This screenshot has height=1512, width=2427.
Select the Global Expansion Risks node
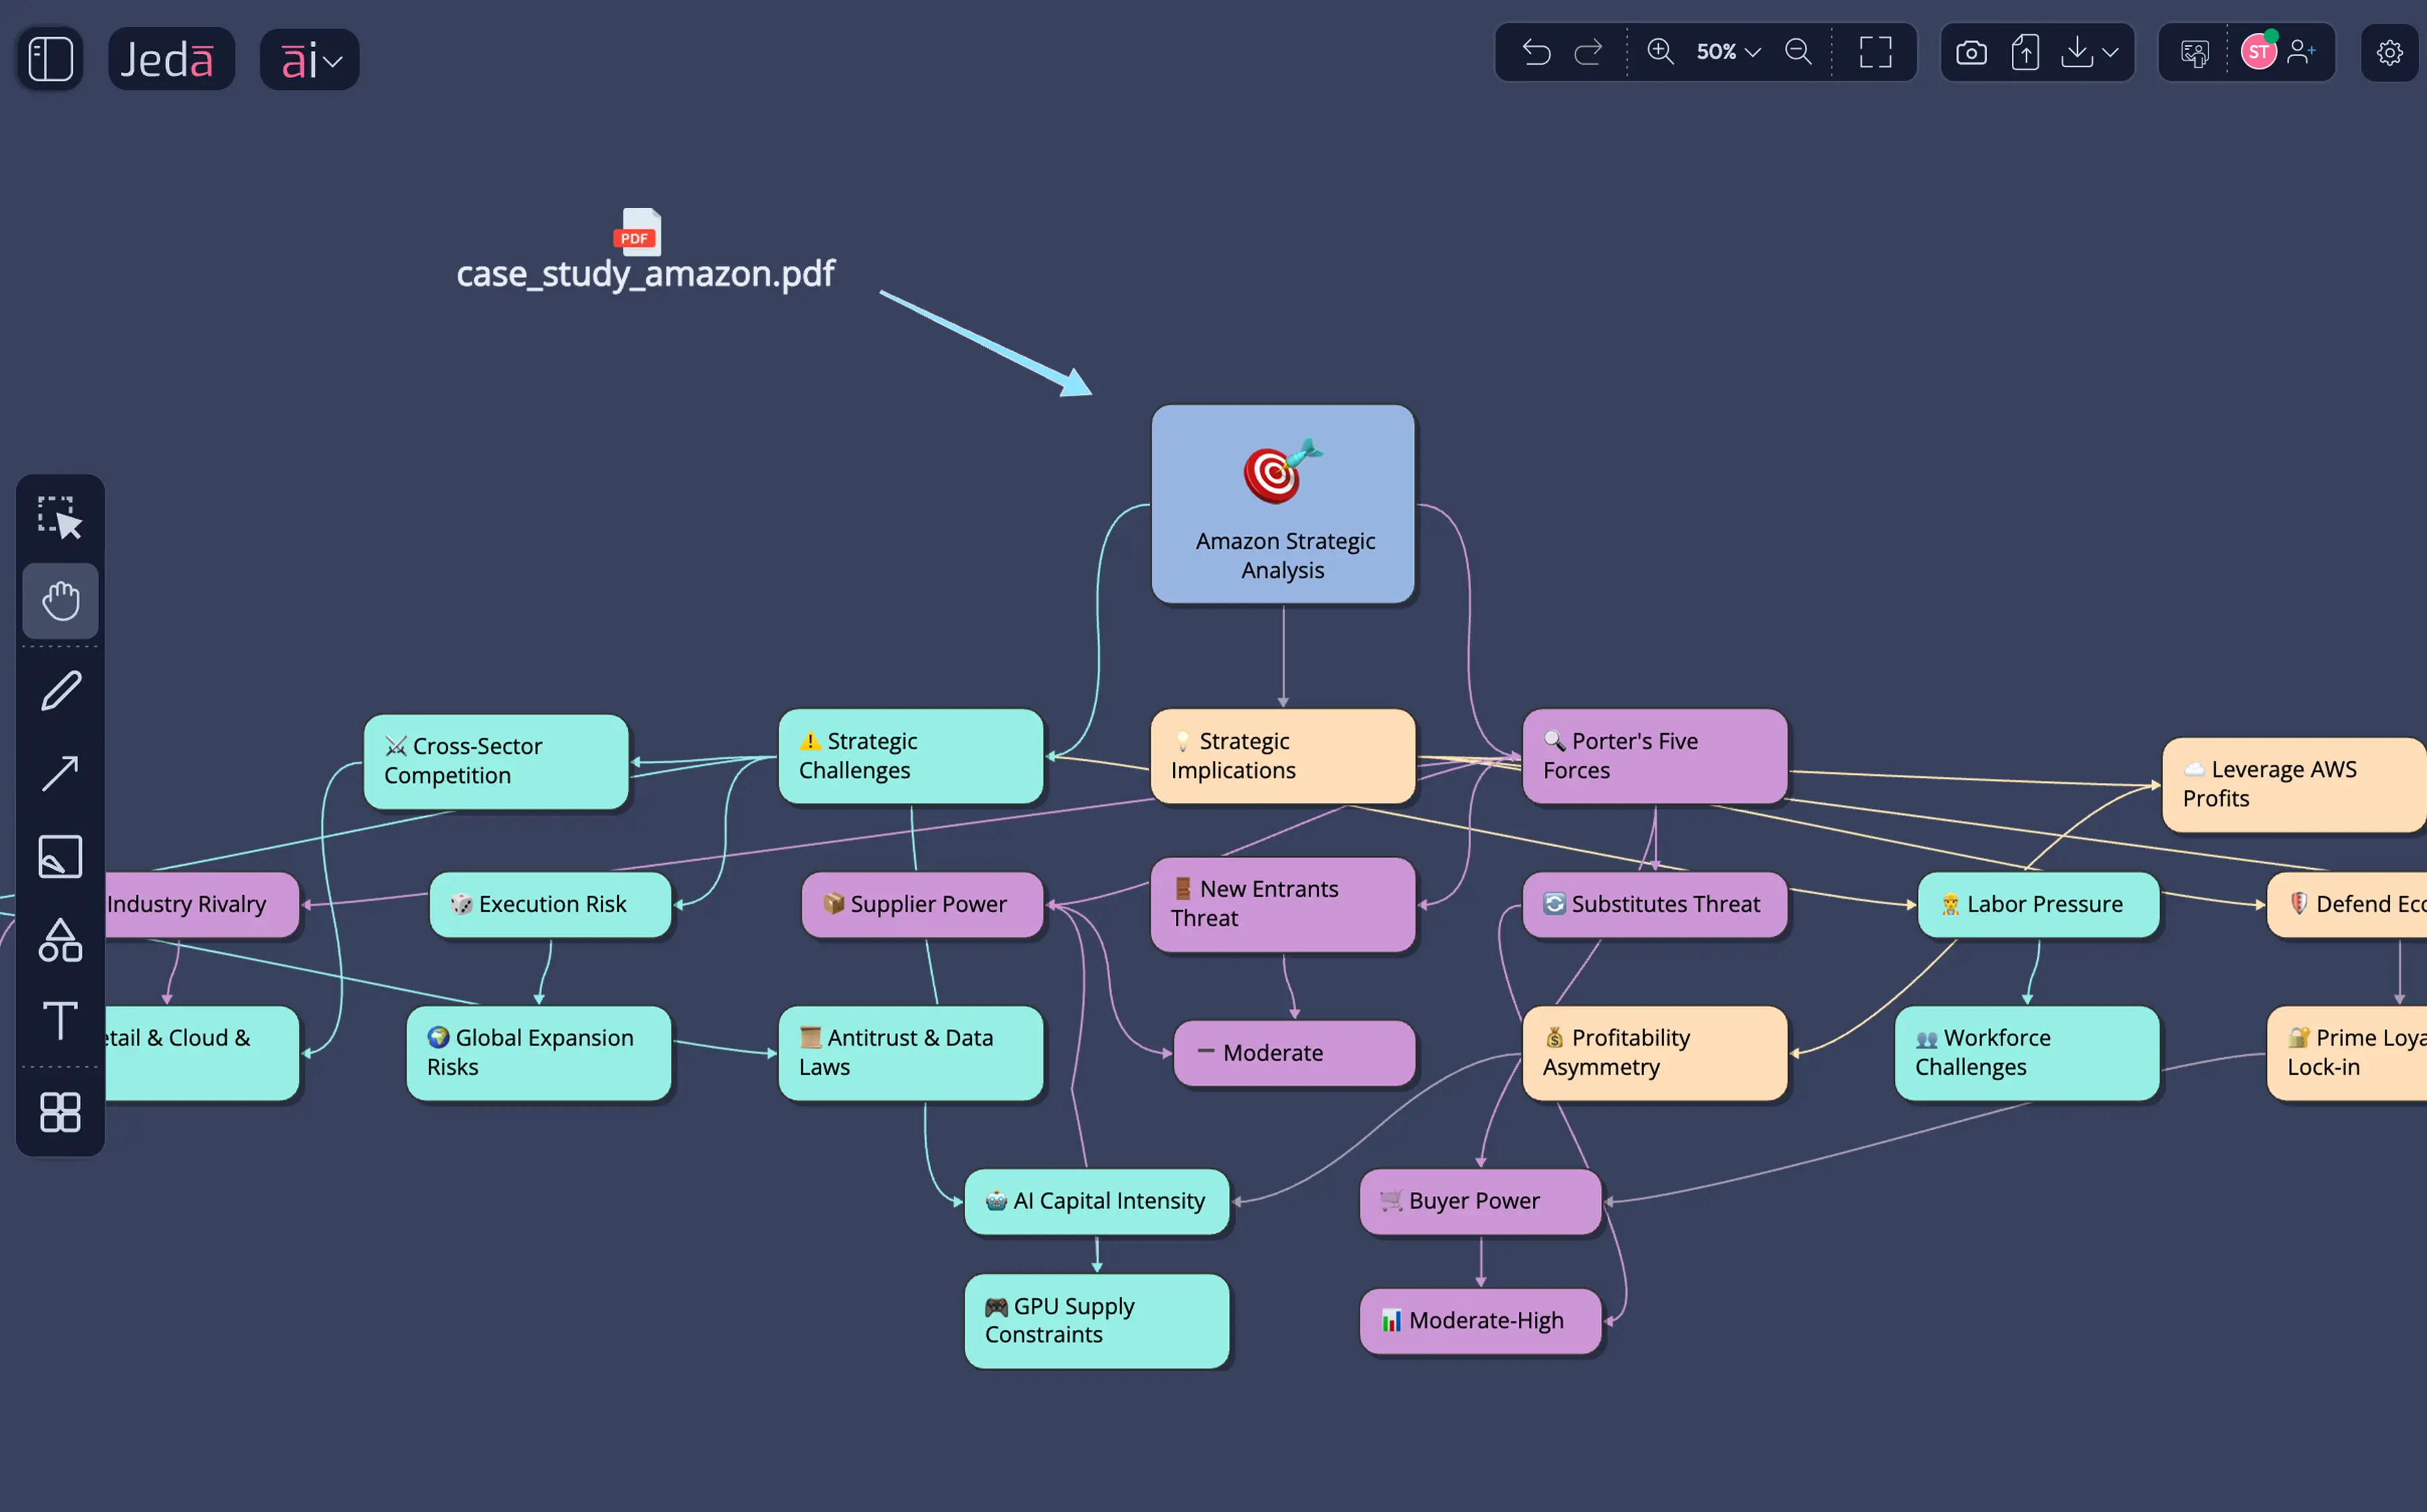539,1053
